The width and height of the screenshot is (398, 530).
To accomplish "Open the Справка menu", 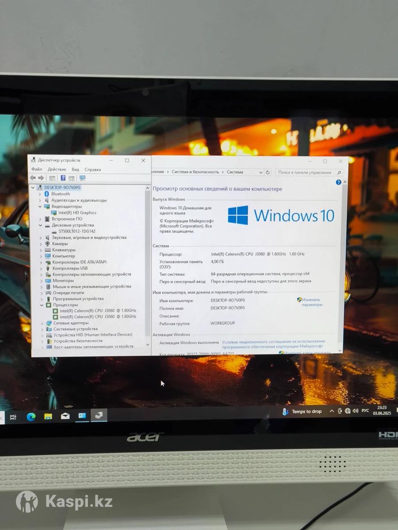I will [92, 169].
